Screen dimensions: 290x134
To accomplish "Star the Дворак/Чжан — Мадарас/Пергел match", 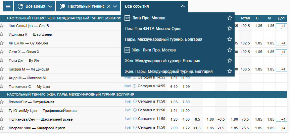I will [x=2, y=128].
